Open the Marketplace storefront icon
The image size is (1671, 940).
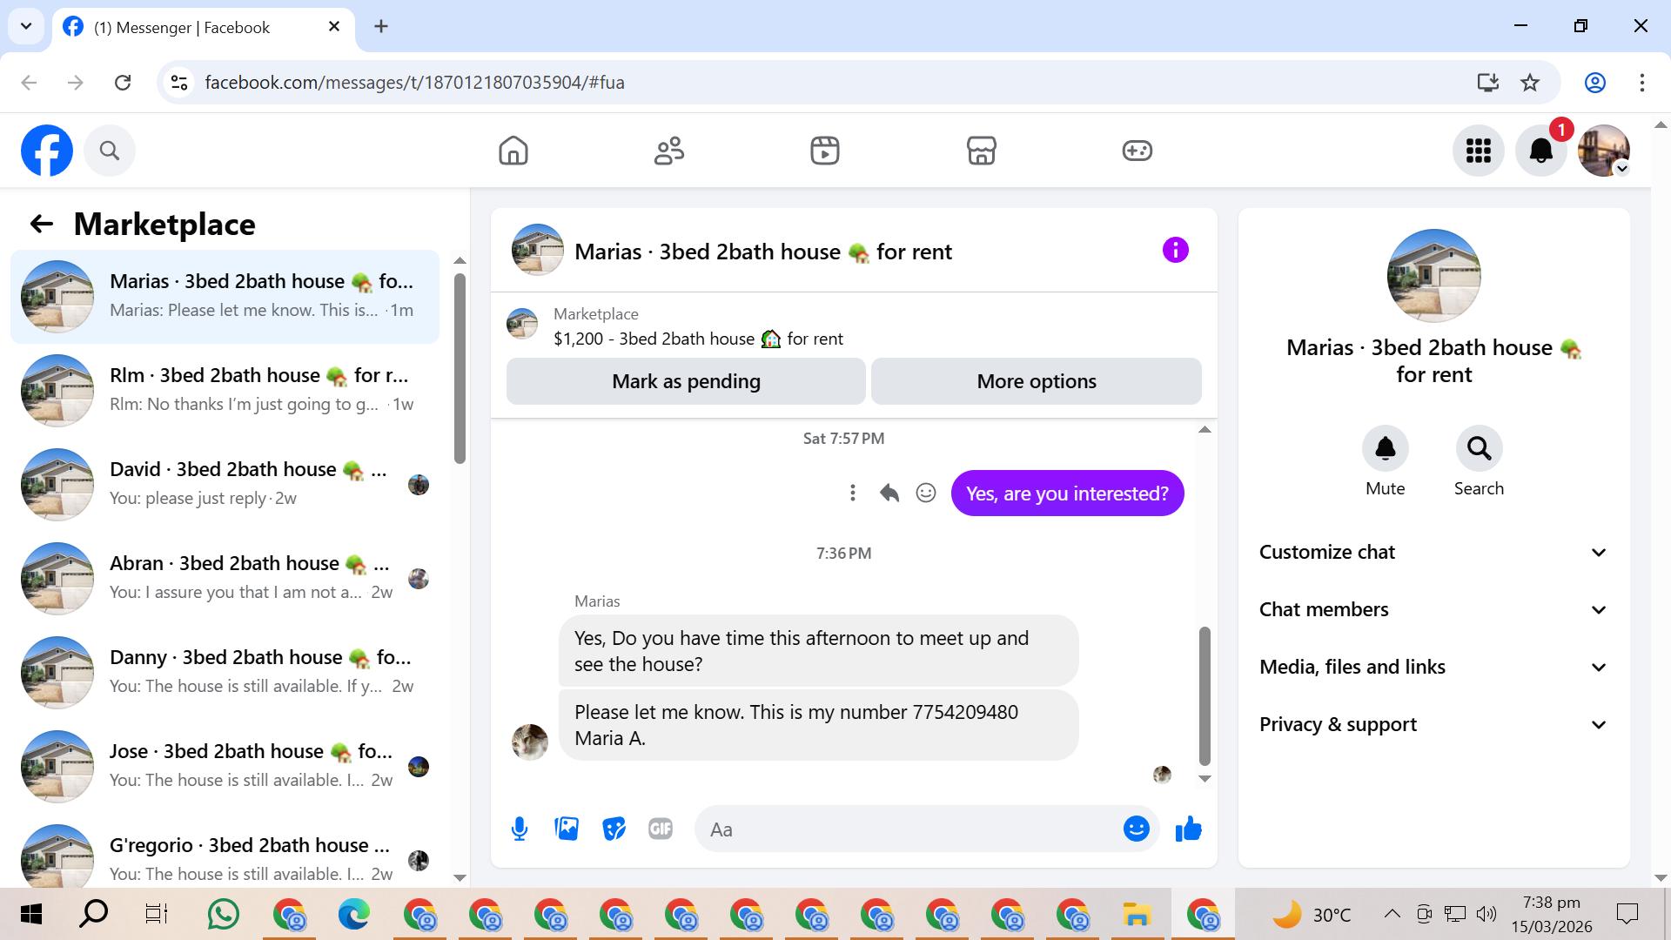tap(982, 151)
